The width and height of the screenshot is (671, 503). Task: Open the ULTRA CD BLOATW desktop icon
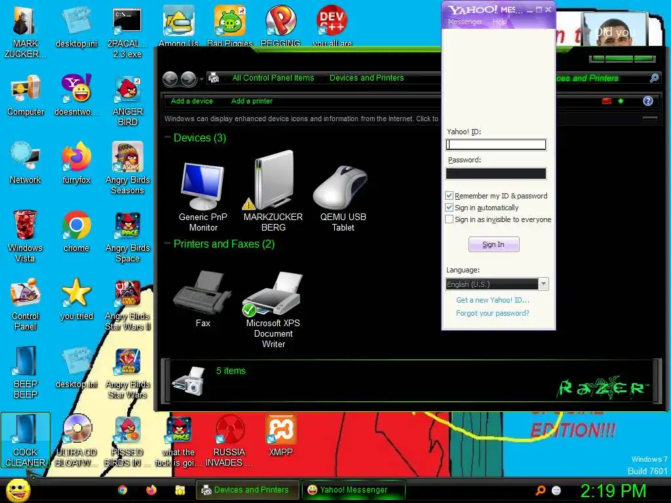coord(77,441)
